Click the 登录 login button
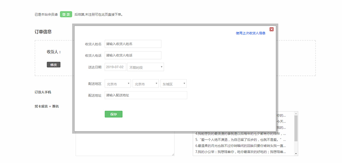Viewport: 342px width, 163px height. (66, 14)
